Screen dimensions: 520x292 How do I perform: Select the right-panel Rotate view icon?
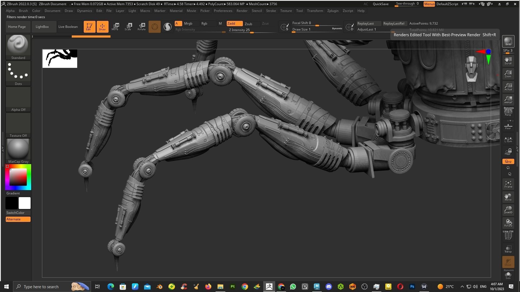tap(508, 223)
